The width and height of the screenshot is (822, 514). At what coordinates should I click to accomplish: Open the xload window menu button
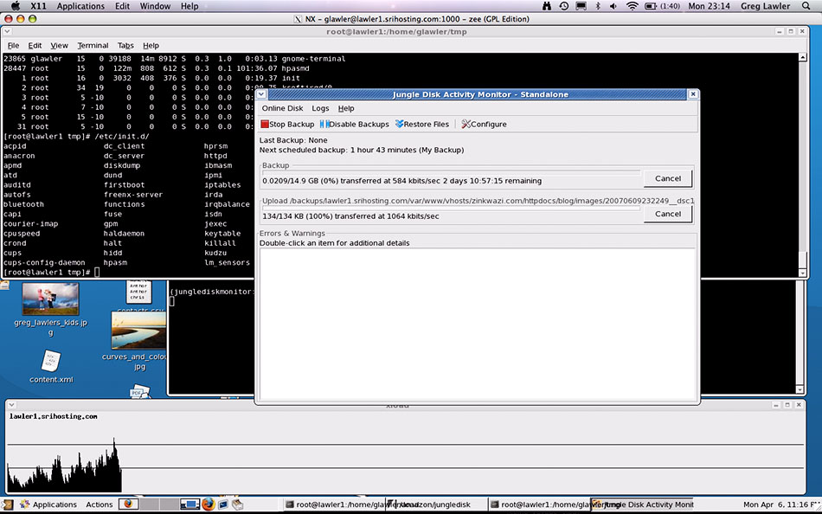click(11, 405)
